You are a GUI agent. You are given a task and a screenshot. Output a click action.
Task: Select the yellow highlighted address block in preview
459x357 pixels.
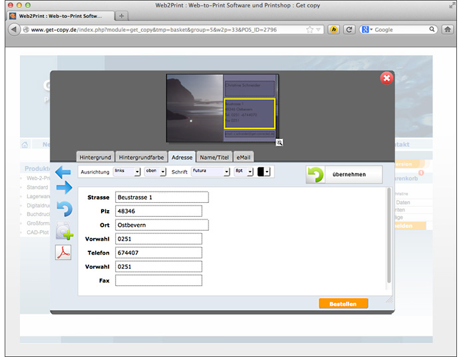tap(249, 114)
